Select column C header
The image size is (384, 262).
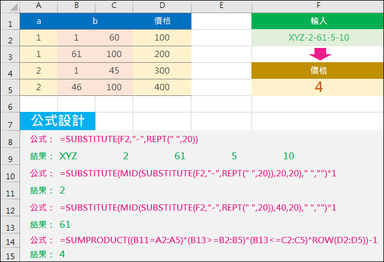pos(114,6)
